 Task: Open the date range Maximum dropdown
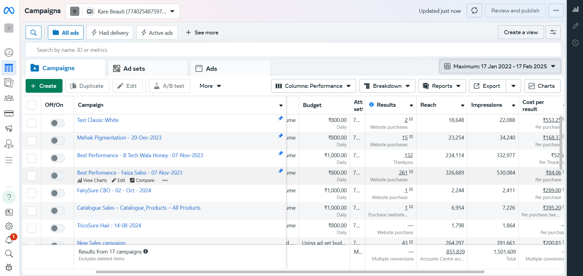tap(500, 66)
